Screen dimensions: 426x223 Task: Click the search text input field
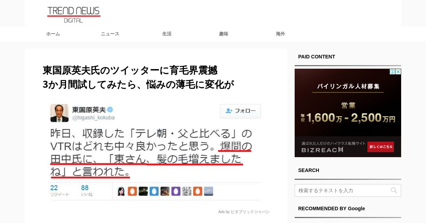coord(348,190)
